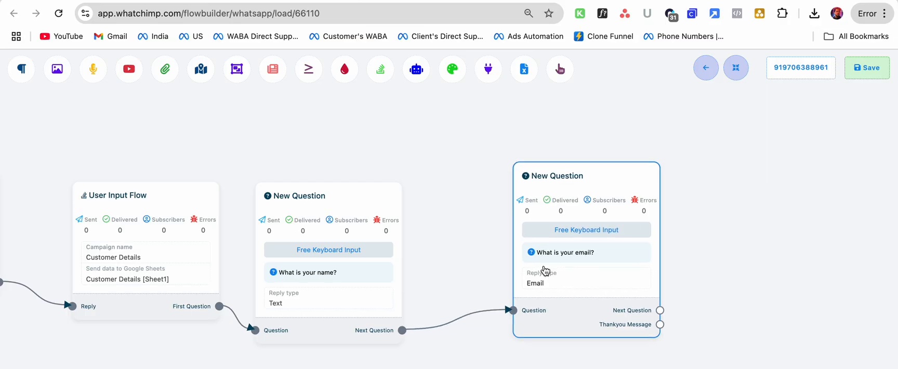The height and width of the screenshot is (369, 898).
Task: Select the pointing hand tap icon
Action: (560, 69)
